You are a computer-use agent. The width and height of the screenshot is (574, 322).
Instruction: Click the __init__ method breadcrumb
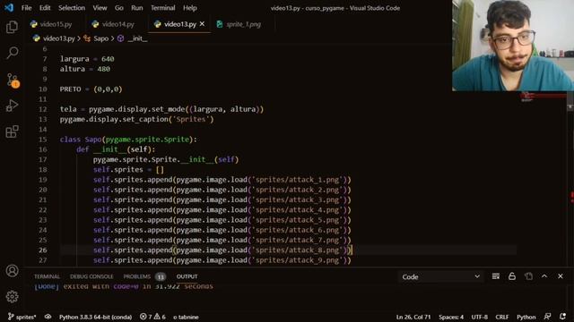[x=137, y=38]
